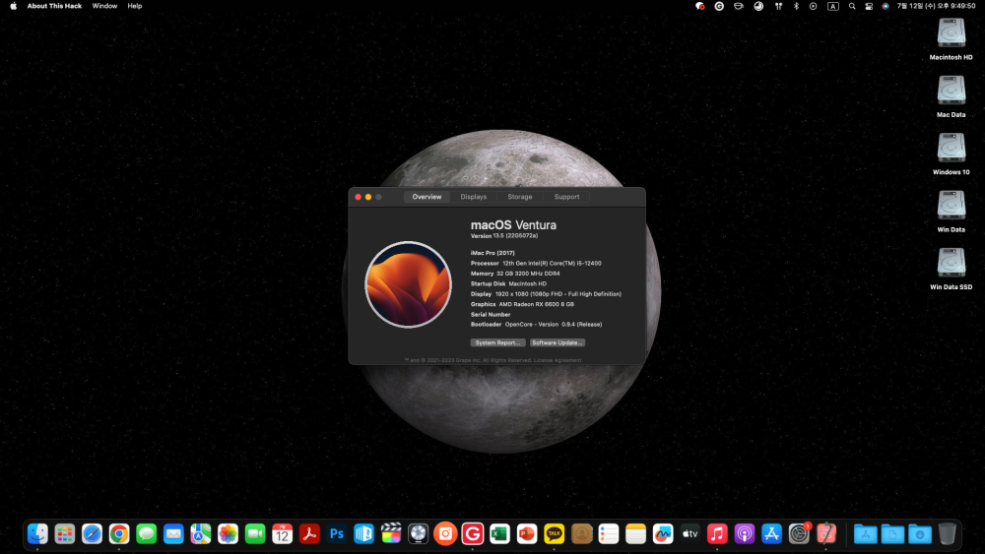985x554 pixels.
Task: Open Freeform app in the dock
Action: [x=663, y=534]
